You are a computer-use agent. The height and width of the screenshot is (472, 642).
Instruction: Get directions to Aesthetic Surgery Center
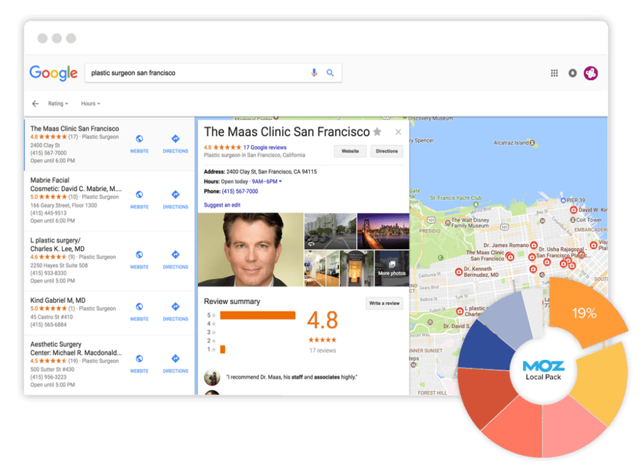pos(176,364)
